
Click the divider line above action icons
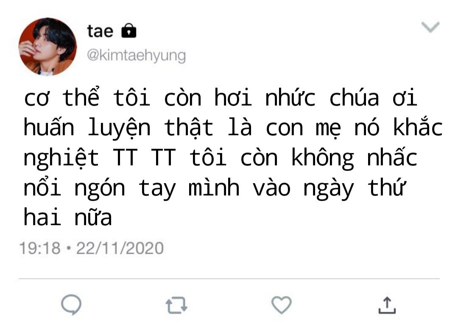(x=229, y=279)
